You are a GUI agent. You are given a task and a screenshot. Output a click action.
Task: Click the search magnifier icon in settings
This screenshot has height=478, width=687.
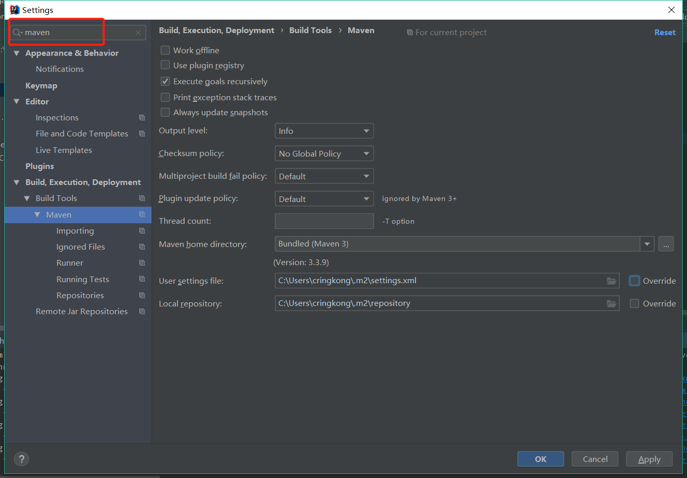[x=18, y=33]
